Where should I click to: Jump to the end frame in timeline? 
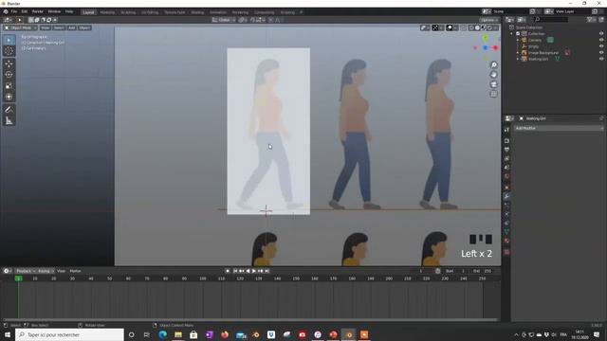coord(267,271)
